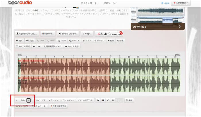Click the right arrow move button
Viewport: 201px width, 117px height.
[39, 47]
